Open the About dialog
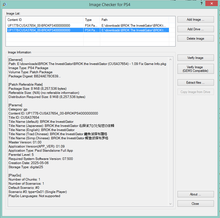The width and height of the screenshot is (220, 218). 195,194
